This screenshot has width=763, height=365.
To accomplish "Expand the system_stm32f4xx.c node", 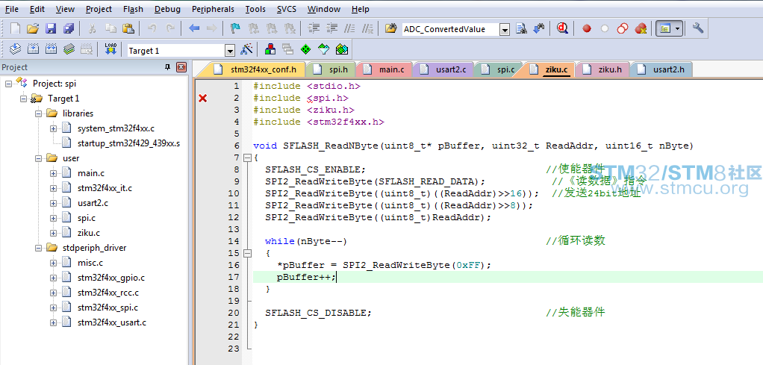I will 53,128.
